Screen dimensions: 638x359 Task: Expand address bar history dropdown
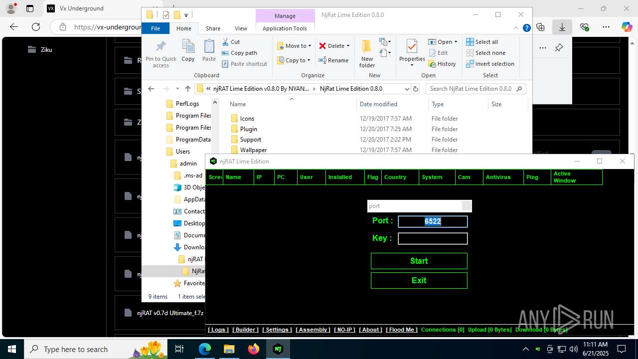point(407,89)
